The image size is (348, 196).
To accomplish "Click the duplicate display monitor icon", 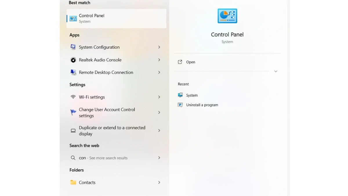I will 73,131.
